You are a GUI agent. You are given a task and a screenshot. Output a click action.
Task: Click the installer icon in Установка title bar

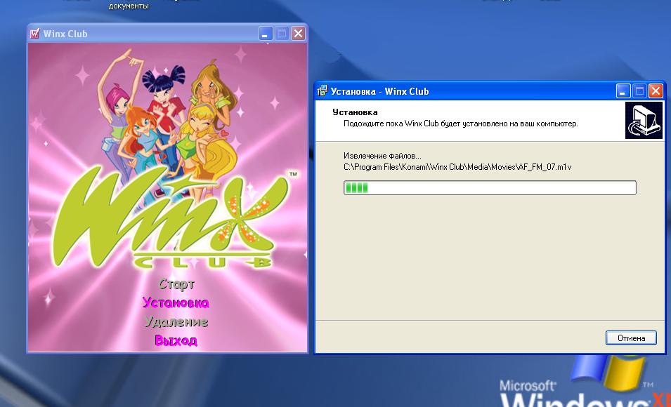coord(323,91)
